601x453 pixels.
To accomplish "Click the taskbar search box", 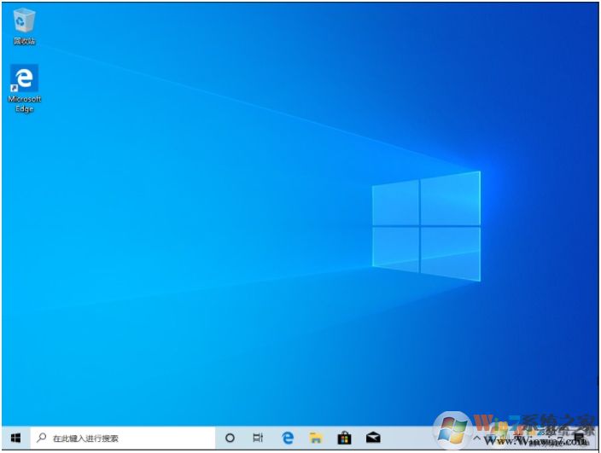I will click(x=123, y=438).
